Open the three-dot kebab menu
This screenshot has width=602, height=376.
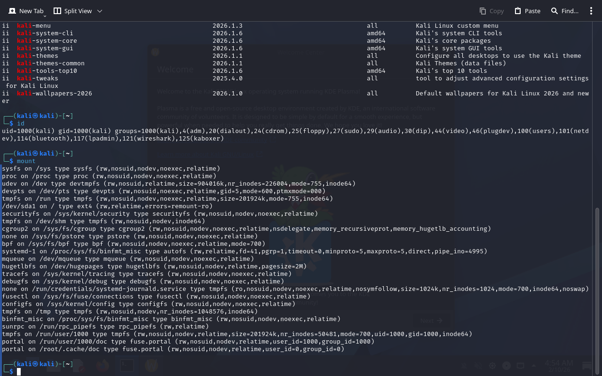[591, 11]
